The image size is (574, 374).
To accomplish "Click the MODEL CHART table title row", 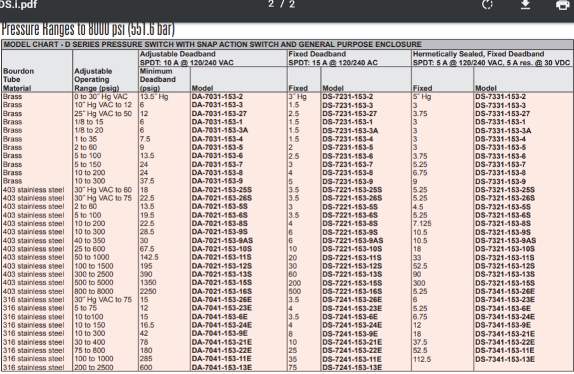I will tap(212, 44).
